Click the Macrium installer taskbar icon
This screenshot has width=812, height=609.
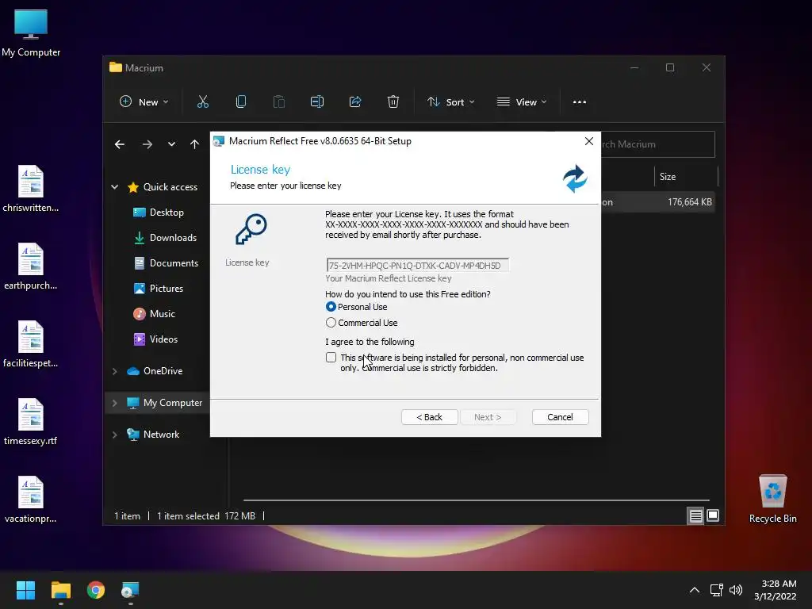coord(130,590)
